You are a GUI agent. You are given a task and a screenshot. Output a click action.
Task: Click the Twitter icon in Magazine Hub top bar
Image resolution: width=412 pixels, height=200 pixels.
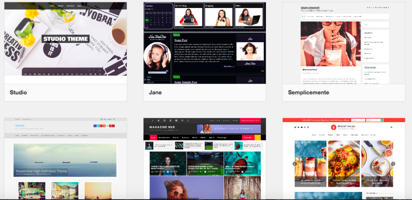[x=159, y=120]
